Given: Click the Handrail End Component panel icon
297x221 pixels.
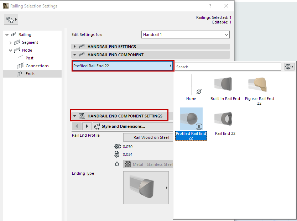Looking at the screenshot, I should (82, 55).
